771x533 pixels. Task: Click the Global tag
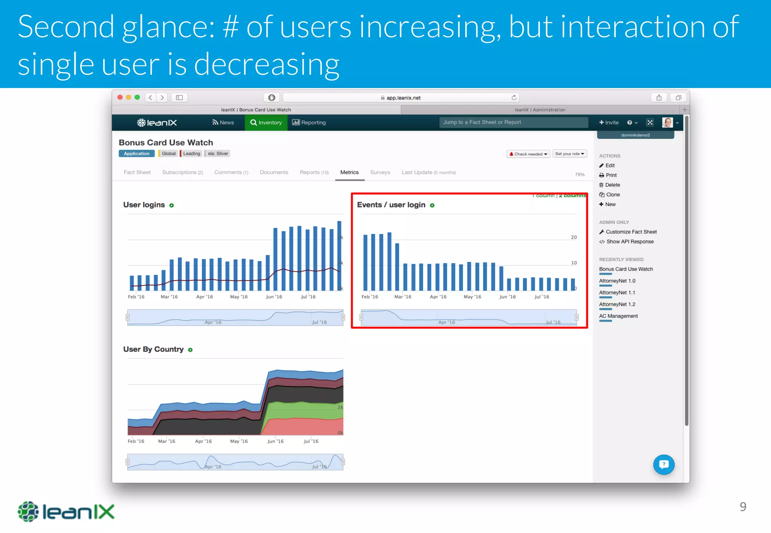[168, 153]
